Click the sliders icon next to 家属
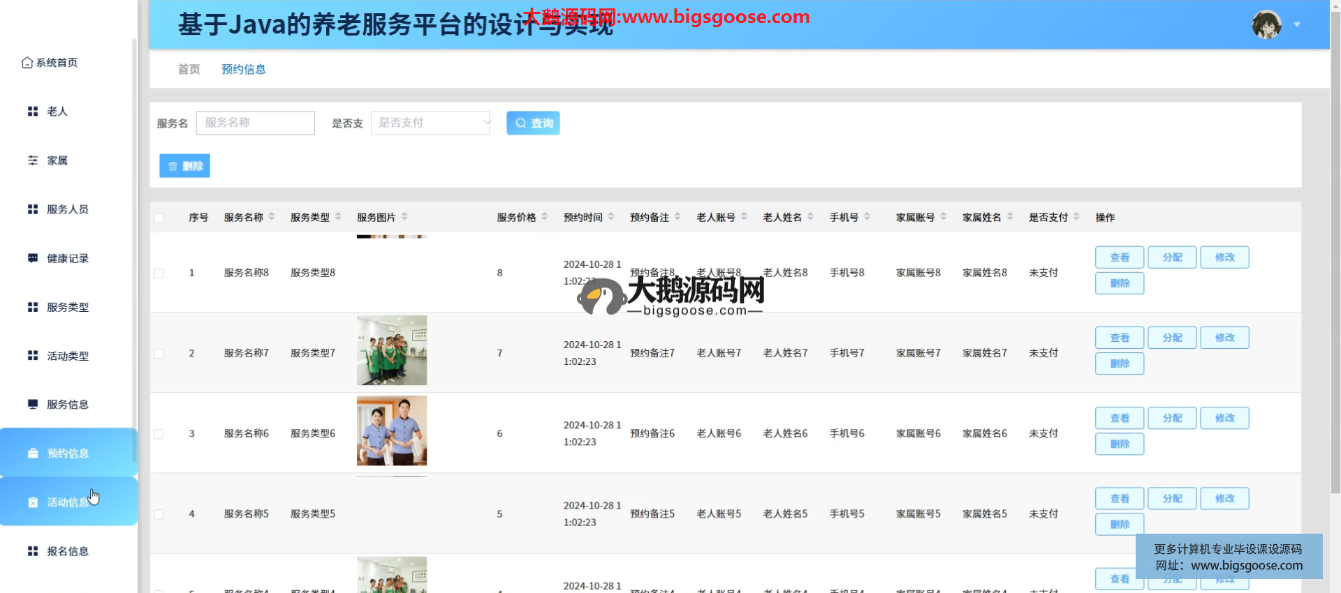 33,160
